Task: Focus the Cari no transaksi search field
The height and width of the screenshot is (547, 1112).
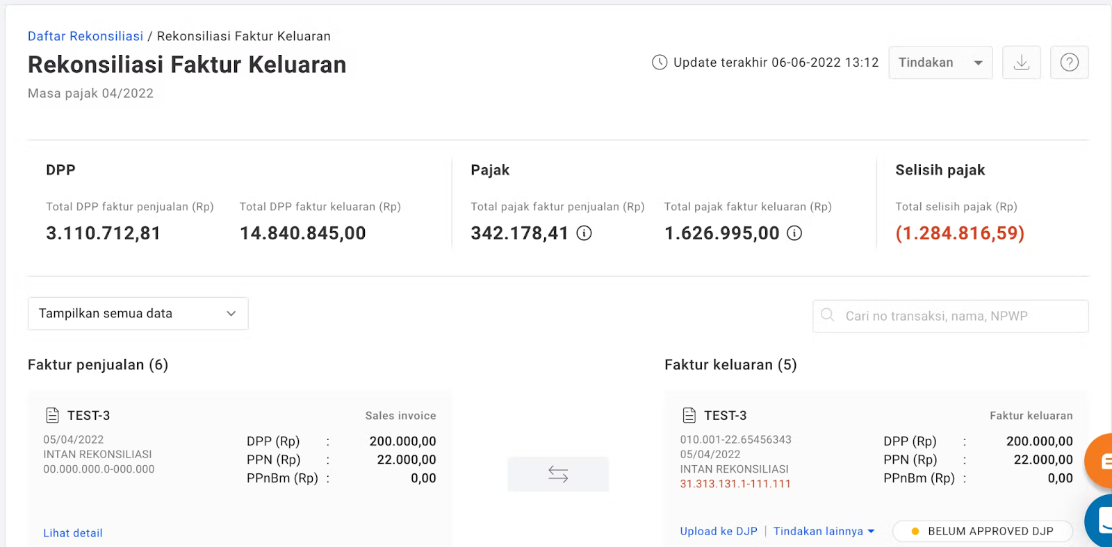Action: click(959, 316)
